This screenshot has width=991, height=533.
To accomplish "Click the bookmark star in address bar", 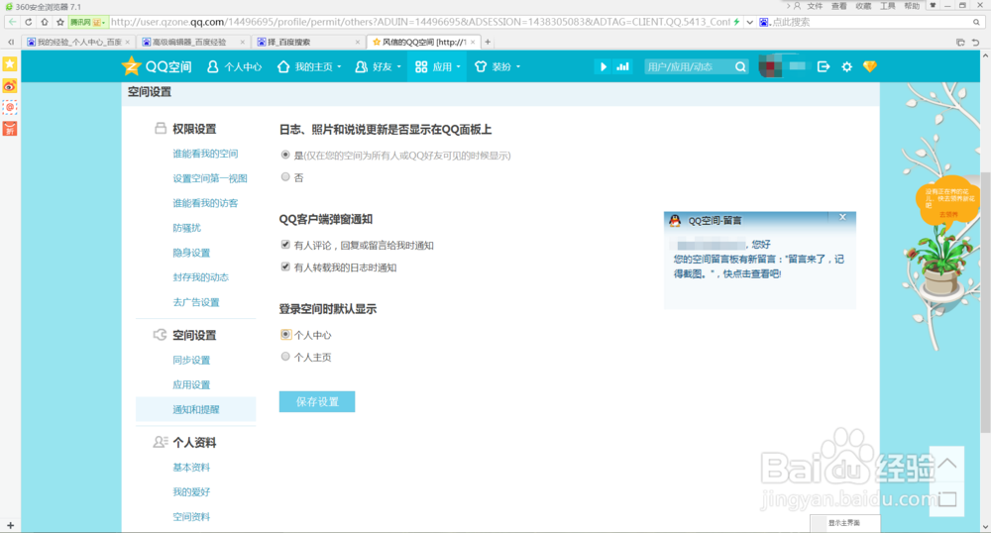I will (x=60, y=22).
